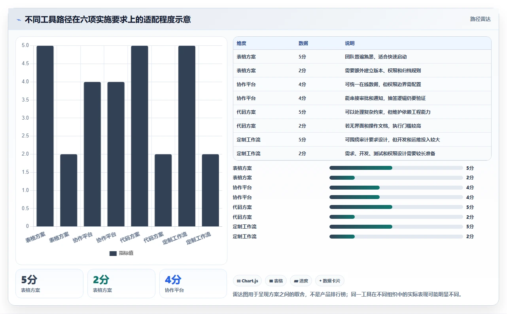Click the title 不同工具路径在六项实施要求上的适配程度示意
The width and height of the screenshot is (507, 314).
coord(108,19)
